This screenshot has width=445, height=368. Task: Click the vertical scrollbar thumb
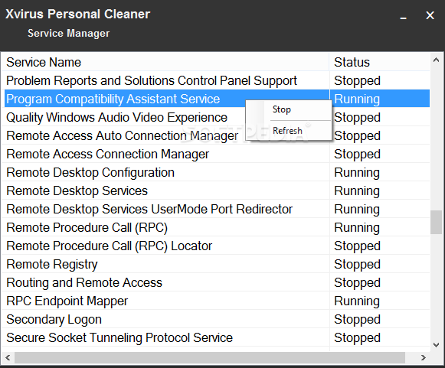[437, 222]
